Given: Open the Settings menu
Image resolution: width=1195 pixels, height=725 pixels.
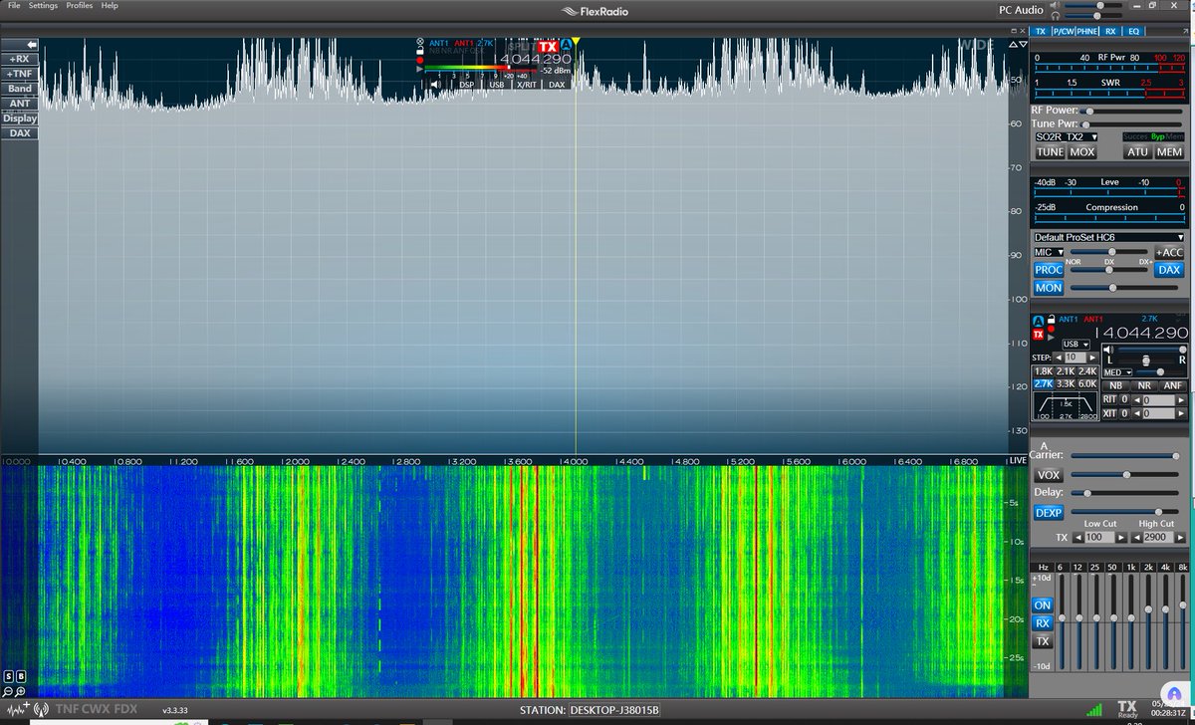Looking at the screenshot, I should pyautogui.click(x=43, y=6).
